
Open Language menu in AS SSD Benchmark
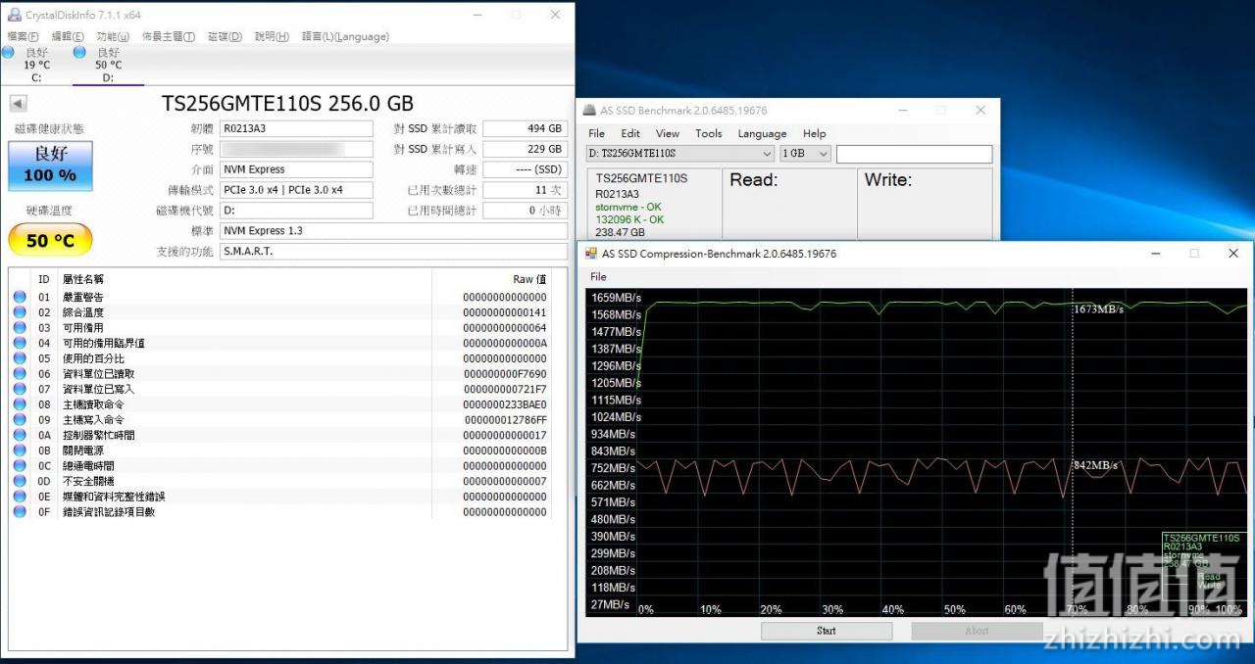tap(762, 134)
